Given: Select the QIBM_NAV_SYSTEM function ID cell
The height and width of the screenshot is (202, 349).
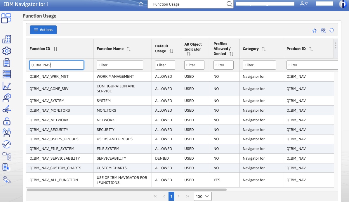Looking at the screenshot, I should [x=60, y=101].
